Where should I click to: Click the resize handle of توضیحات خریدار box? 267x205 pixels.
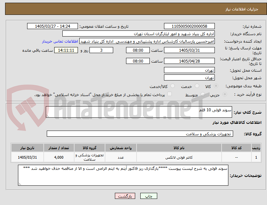coord(20,184)
